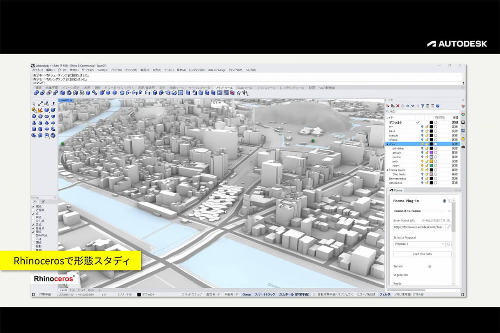
Task: Toggle visibility bulb of the path layer
Action: pyautogui.click(x=422, y=162)
